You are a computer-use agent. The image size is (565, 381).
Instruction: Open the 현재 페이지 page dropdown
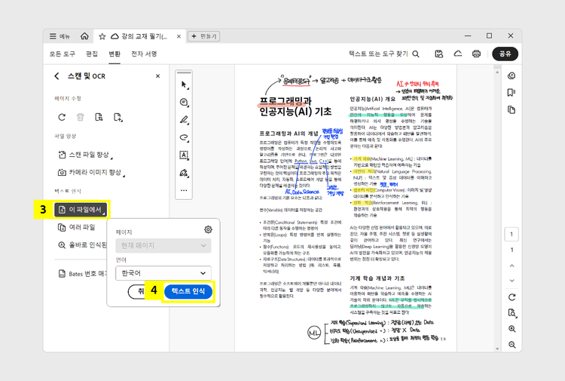pyautogui.click(x=163, y=246)
